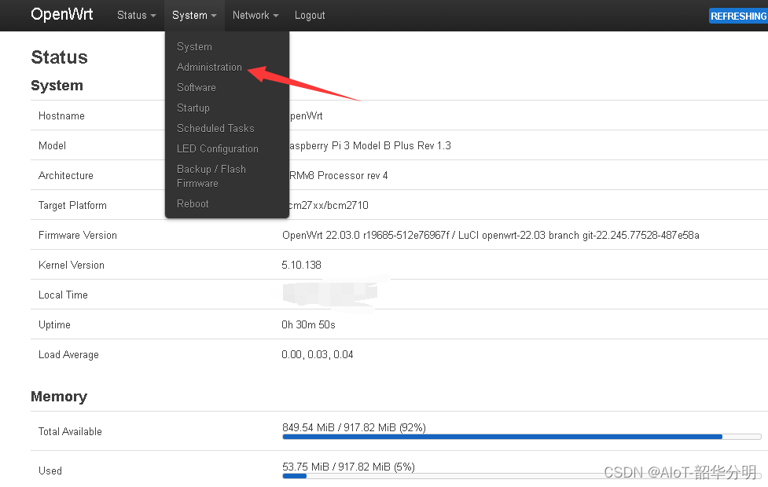Click the Raspberry Pi 3 Model B Plus value
This screenshot has height=487, width=768.
[x=369, y=146]
